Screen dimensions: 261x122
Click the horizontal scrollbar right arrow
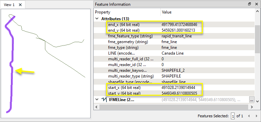tap(252, 107)
